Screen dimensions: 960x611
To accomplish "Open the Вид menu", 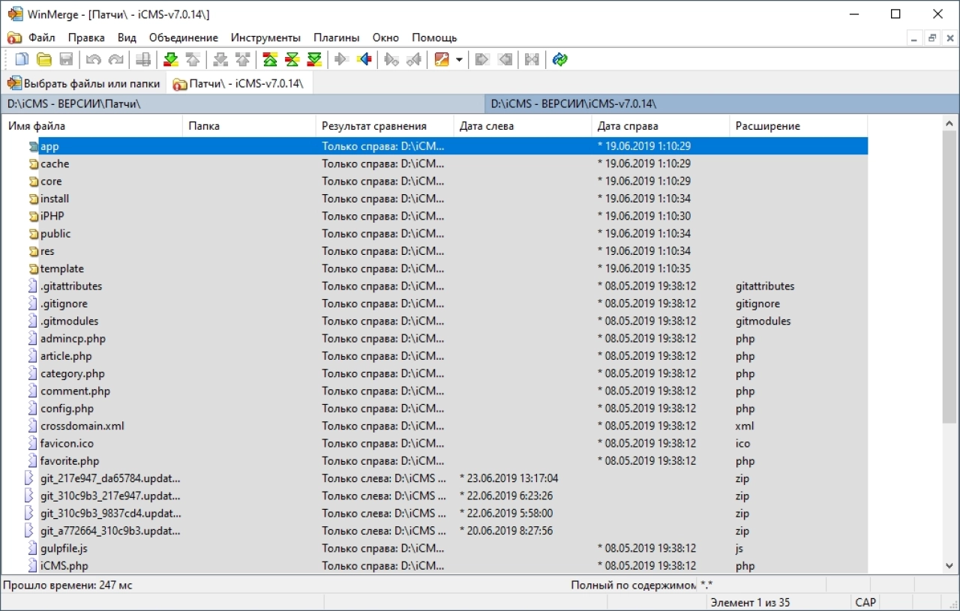I will tap(127, 37).
